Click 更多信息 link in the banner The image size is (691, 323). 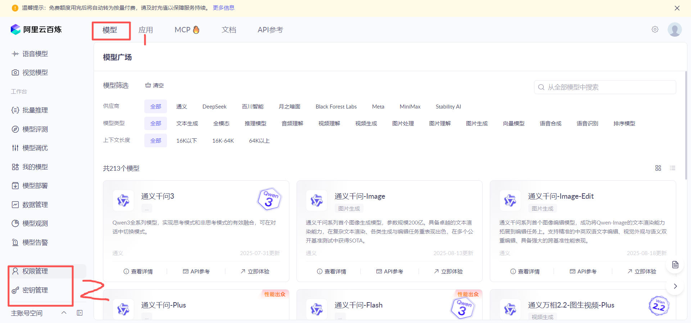(223, 8)
